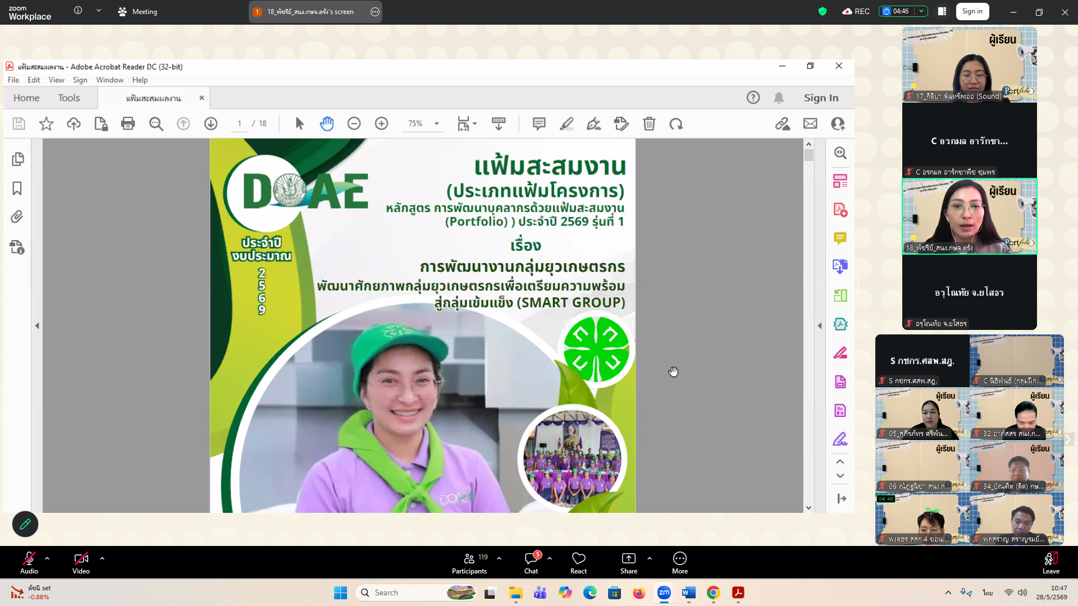Expand Zoom Workplace chevron menu
This screenshot has height=606, width=1078.
[x=99, y=11]
